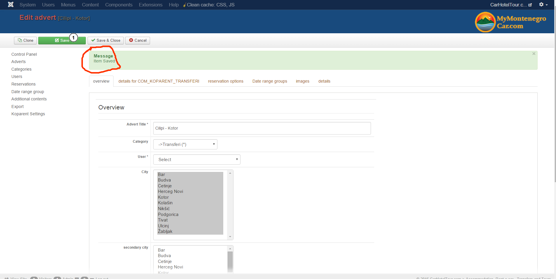Image resolution: width=556 pixels, height=279 pixels.
Task: Open Koparent Settings in sidebar
Action: 28,114
